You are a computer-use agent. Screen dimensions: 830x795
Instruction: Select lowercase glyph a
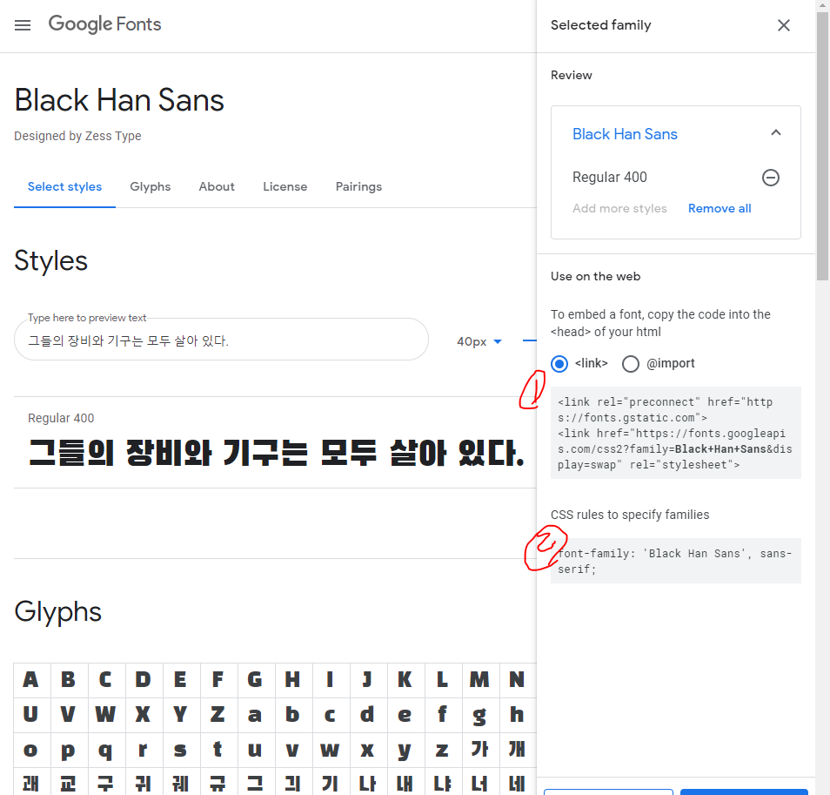[x=255, y=715]
